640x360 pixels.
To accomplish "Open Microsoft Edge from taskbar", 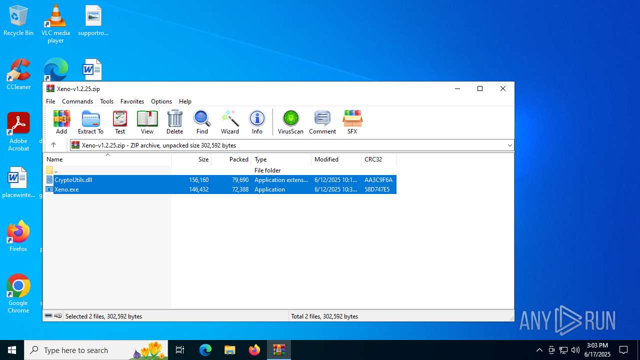I will (205, 350).
